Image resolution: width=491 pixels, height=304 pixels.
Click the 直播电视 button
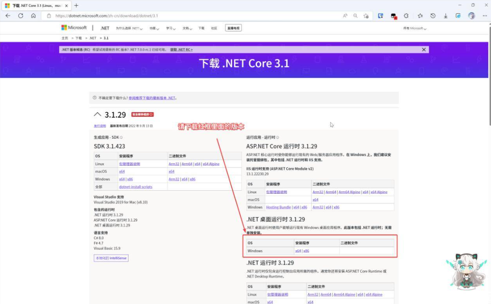233,28
